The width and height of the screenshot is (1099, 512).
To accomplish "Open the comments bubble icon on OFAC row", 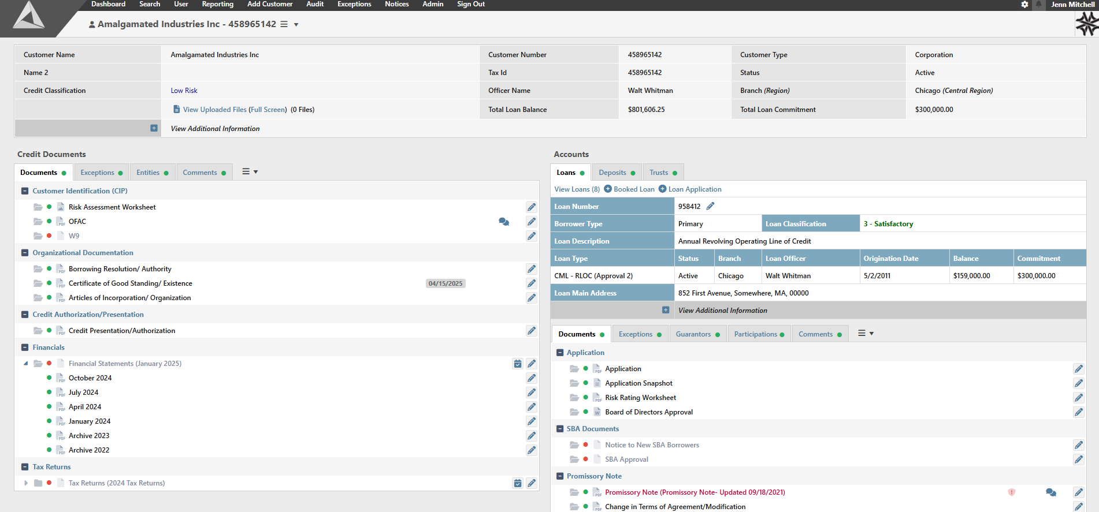I will (504, 222).
